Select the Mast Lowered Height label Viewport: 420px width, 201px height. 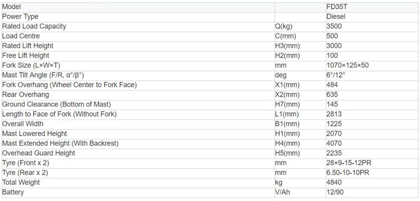point(35,133)
